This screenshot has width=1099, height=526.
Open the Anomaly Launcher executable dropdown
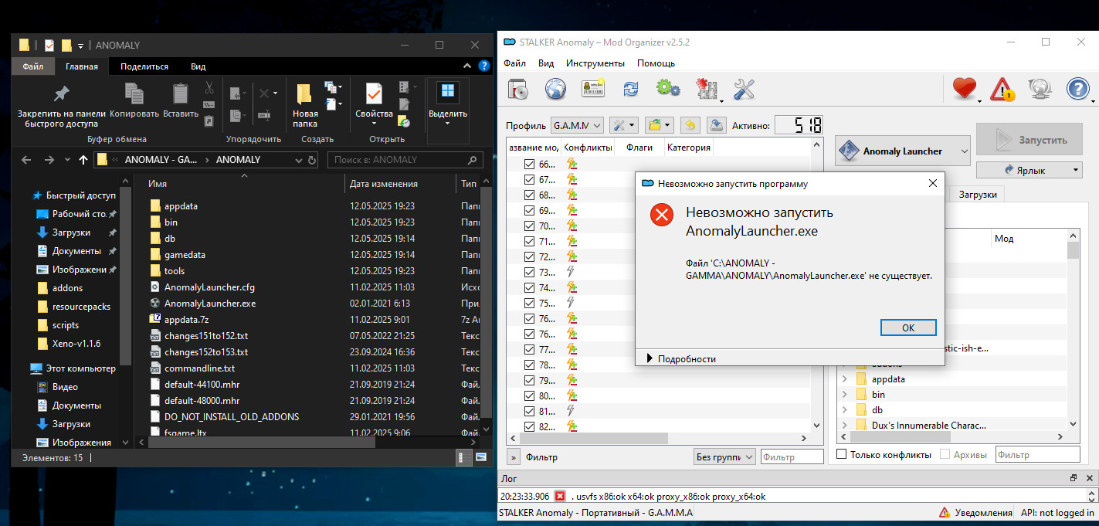903,151
